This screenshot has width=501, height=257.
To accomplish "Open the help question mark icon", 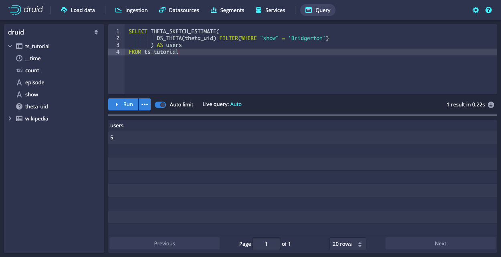I will [489, 10].
